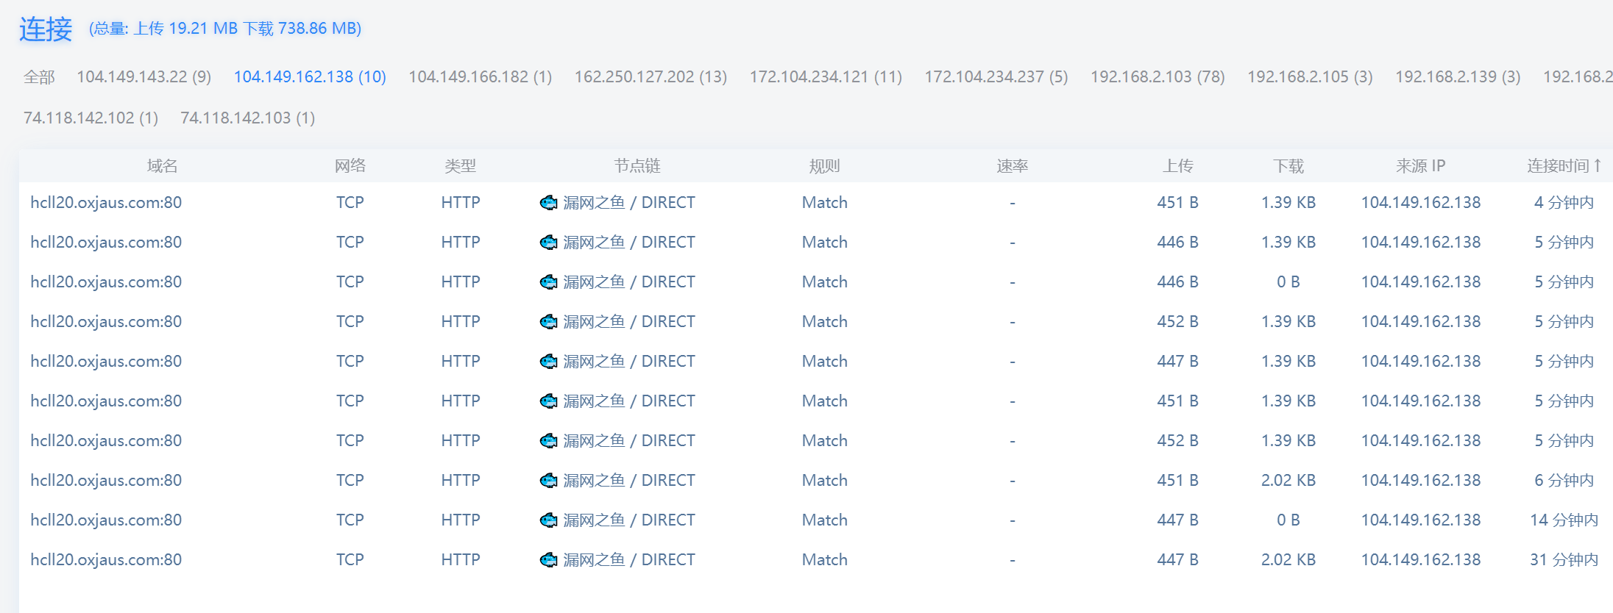This screenshot has height=613, width=1613.
Task: Click the fish icon in the 31 分钟内 row
Action: point(549,560)
